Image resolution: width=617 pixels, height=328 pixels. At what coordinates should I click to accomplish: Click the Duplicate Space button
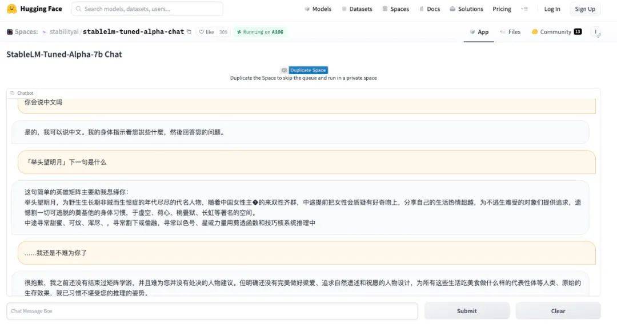pyautogui.click(x=308, y=70)
